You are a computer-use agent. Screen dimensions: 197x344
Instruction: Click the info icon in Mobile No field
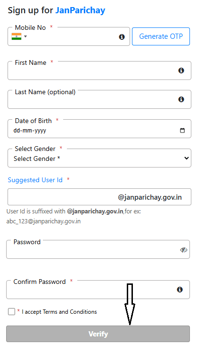(122, 37)
